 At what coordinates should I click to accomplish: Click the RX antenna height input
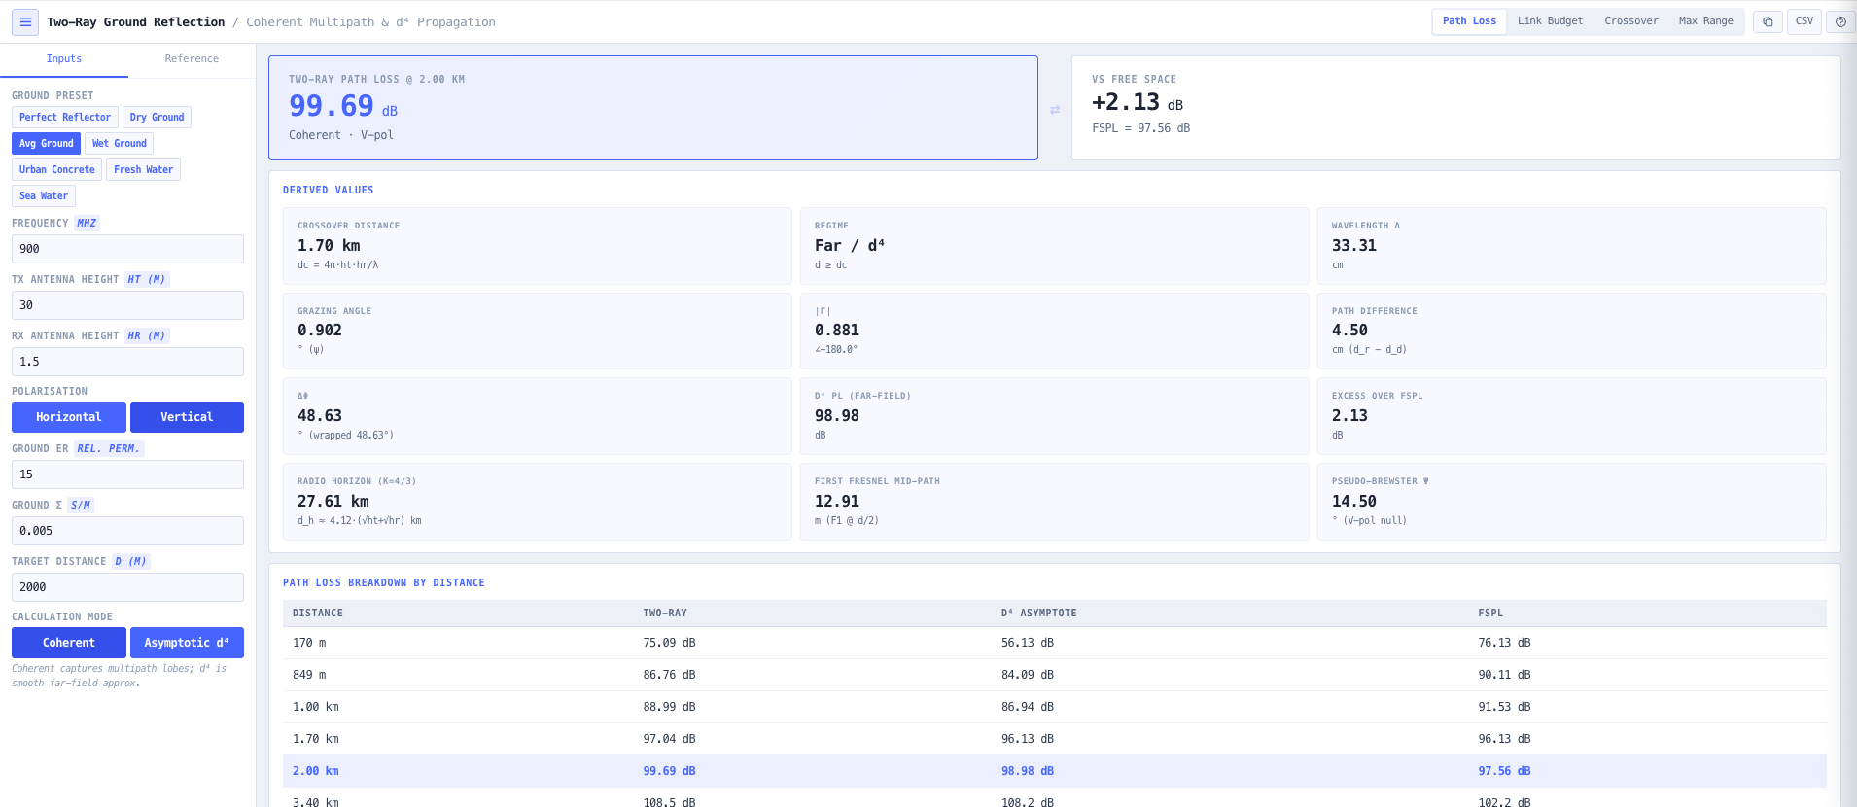pos(127,362)
